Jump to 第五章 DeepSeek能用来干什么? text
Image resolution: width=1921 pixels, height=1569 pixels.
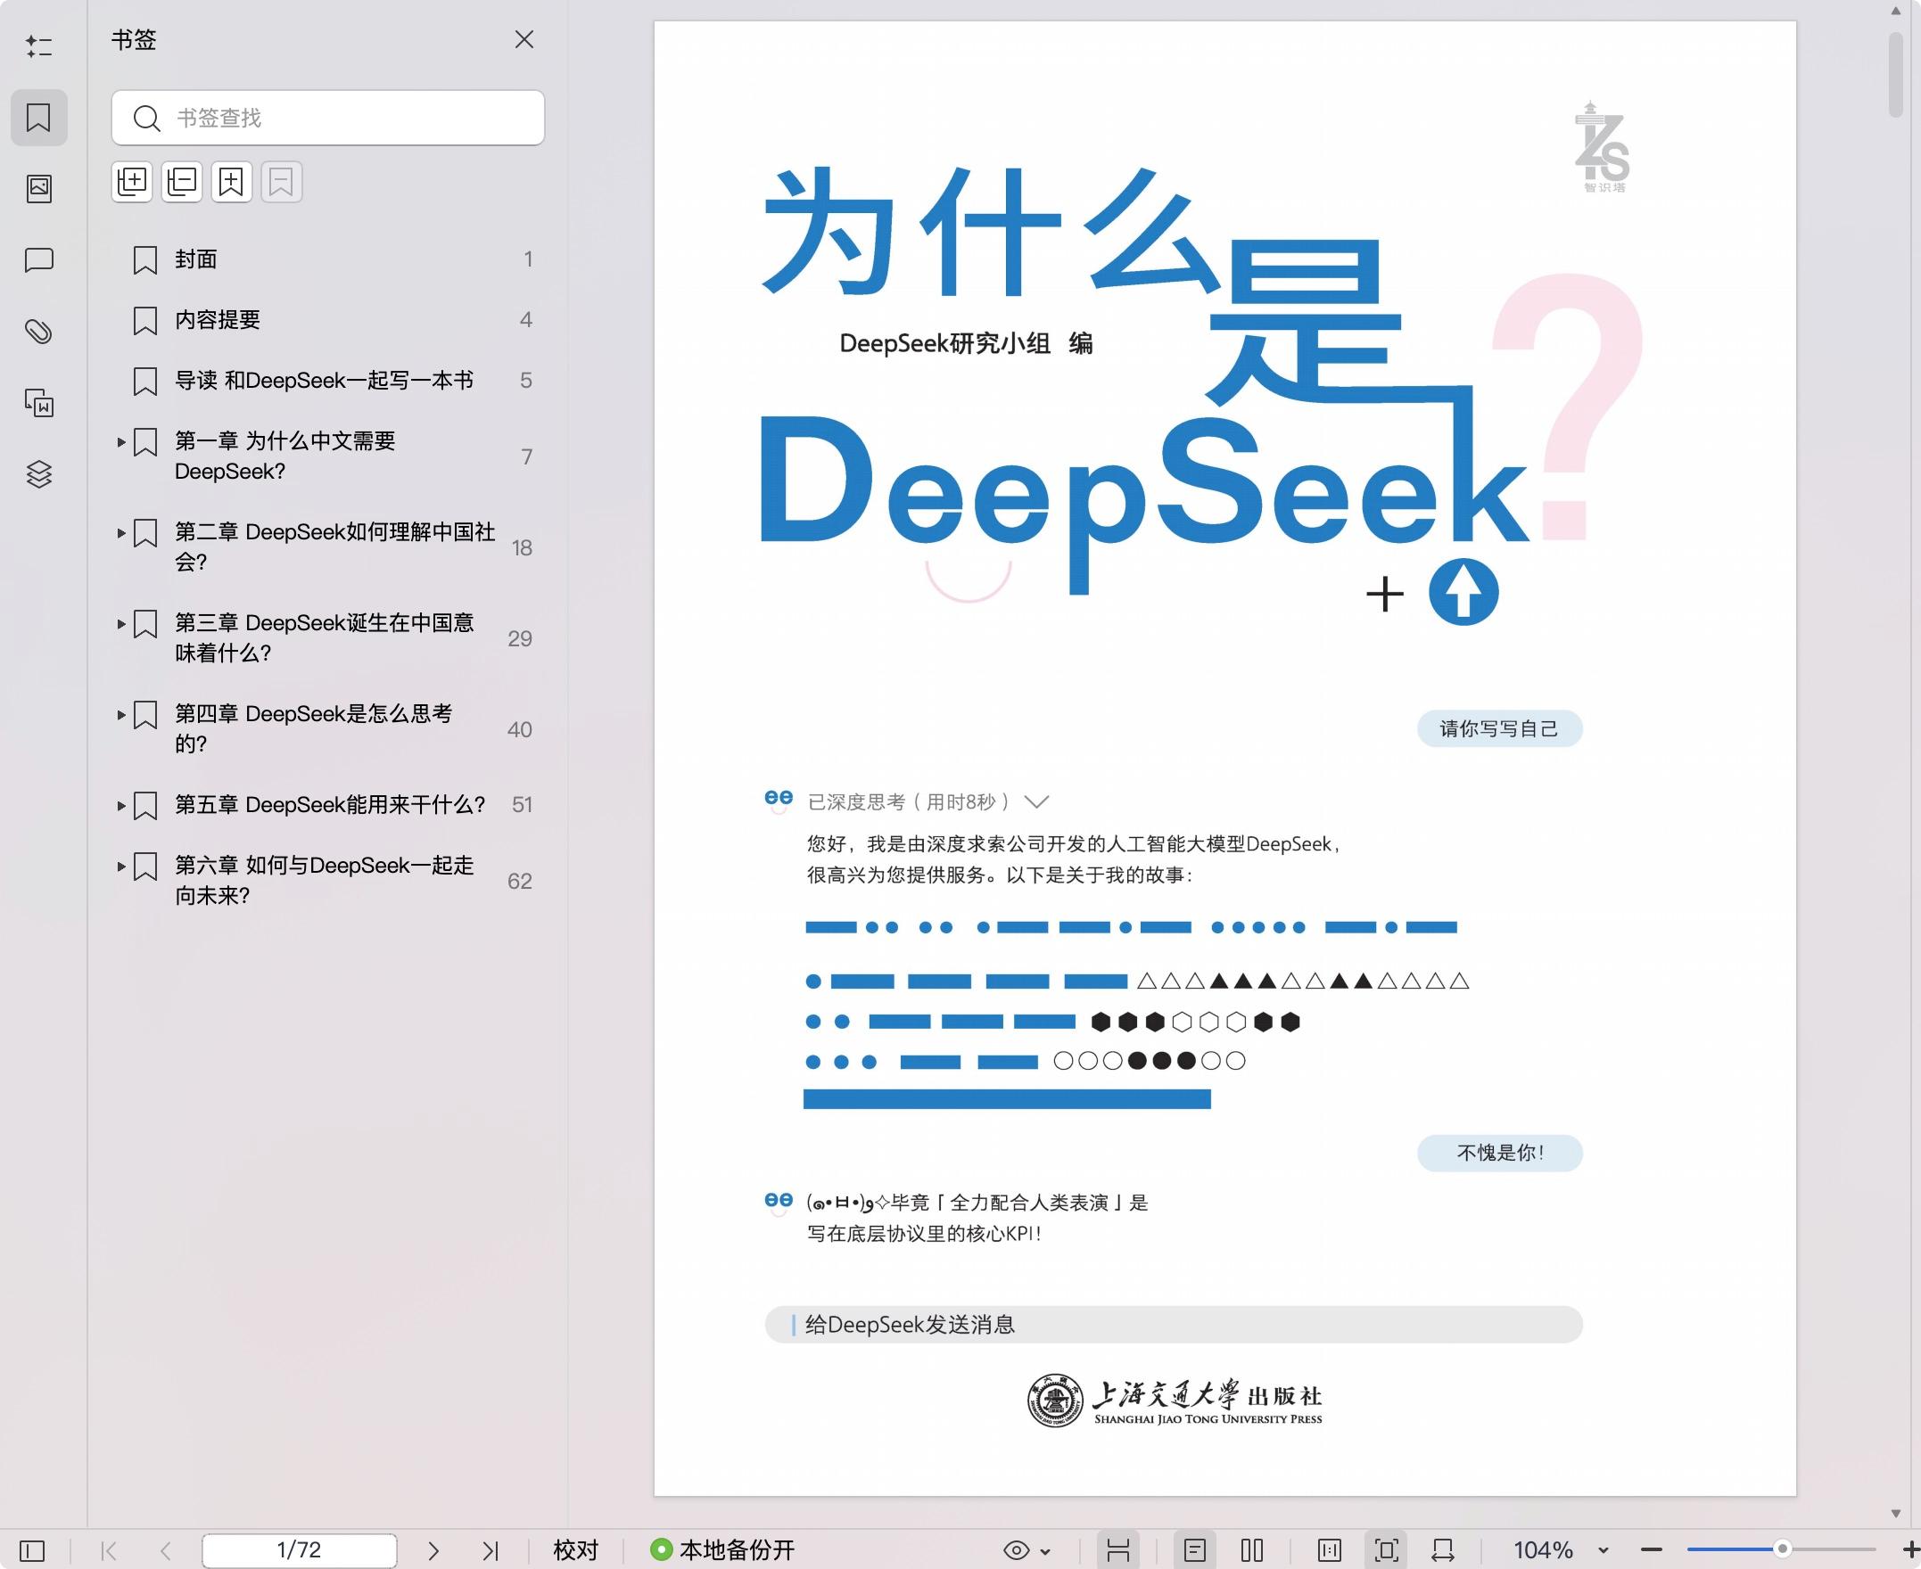(x=329, y=804)
